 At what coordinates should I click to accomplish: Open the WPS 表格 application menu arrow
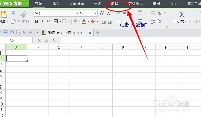(x=27, y=3)
